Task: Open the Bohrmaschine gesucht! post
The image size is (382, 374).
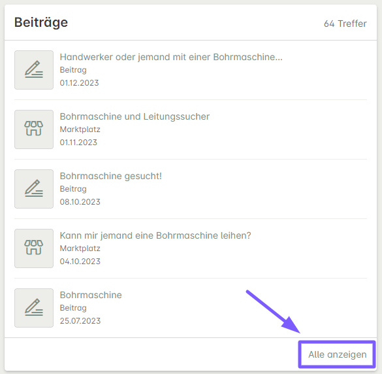Action: tap(111, 176)
